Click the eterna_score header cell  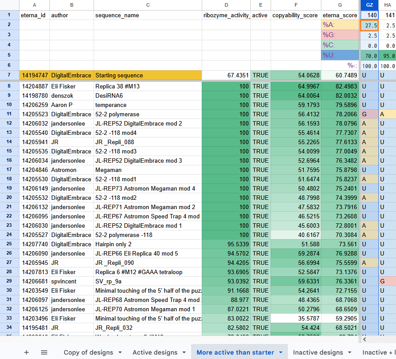(x=340, y=15)
